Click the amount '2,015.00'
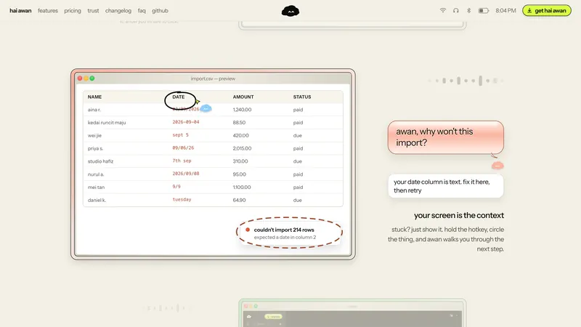Viewport: 581px width, 327px height. coord(242,148)
